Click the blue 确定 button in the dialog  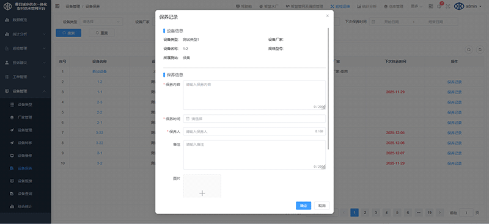(x=303, y=206)
